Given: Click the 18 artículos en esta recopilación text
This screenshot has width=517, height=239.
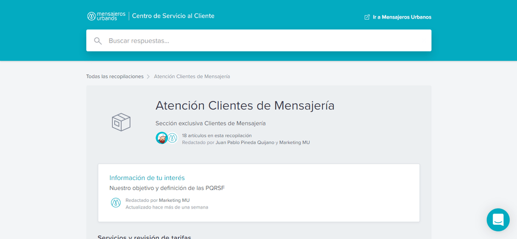Looking at the screenshot, I should [217, 135].
